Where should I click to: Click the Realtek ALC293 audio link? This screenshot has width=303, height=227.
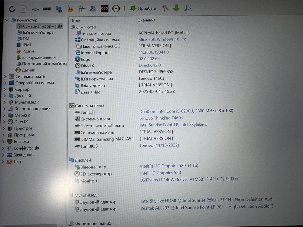[208, 207]
